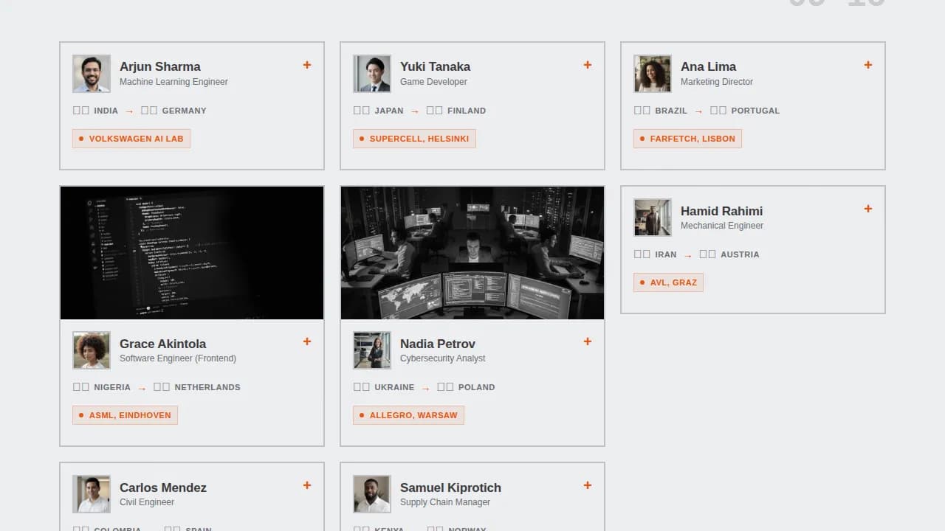This screenshot has width=945, height=531.
Task: Click Hamid Rahimi's profile photo
Action: [653, 218]
